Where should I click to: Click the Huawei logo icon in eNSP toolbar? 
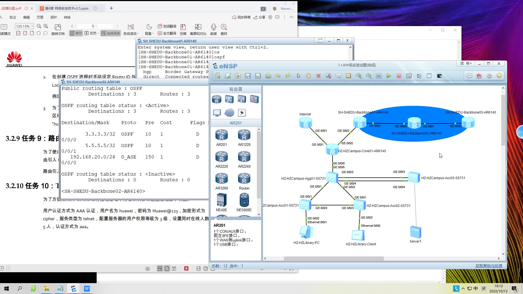479,76
